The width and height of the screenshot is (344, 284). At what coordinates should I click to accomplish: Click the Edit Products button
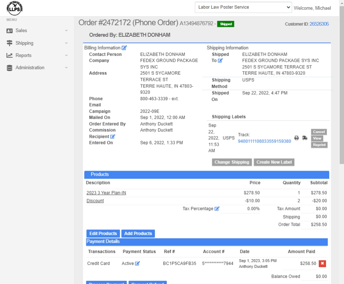click(x=103, y=233)
